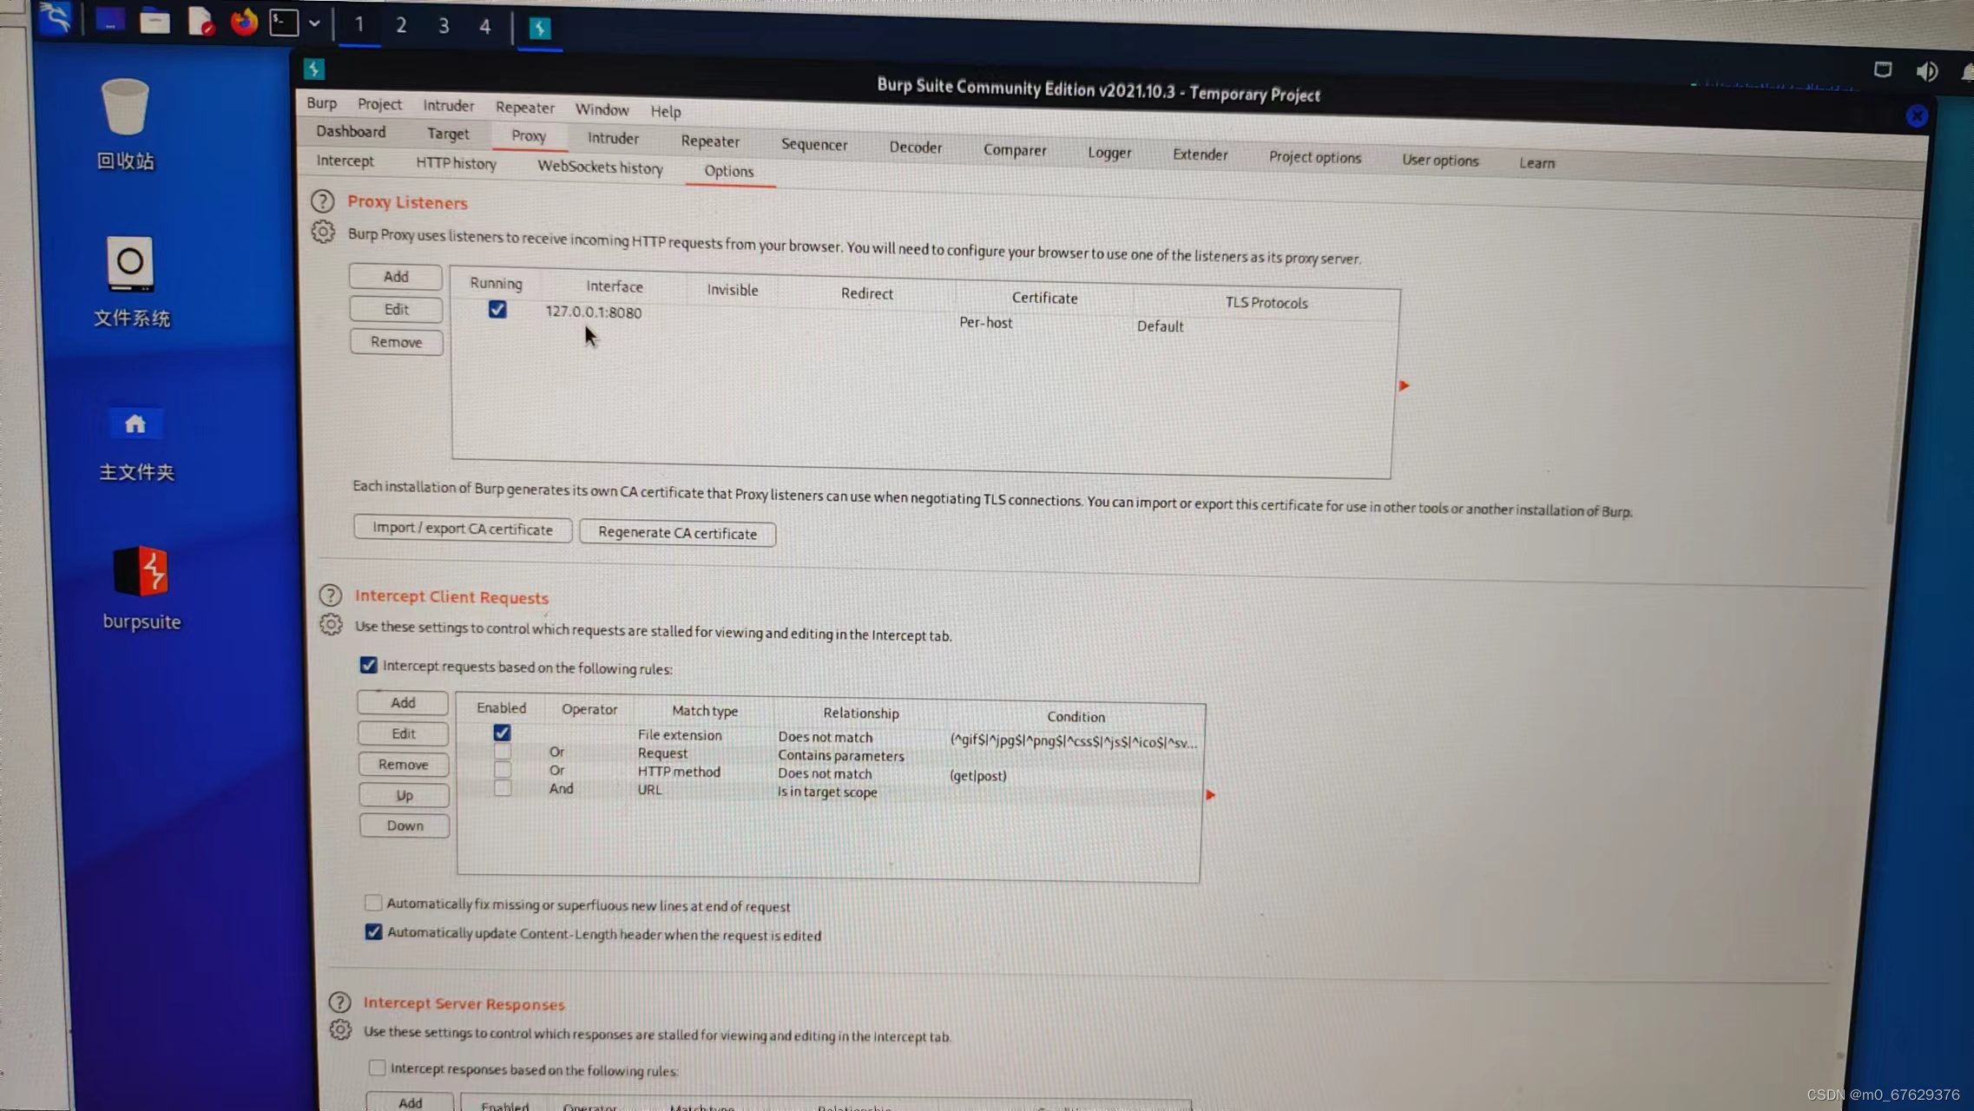Switch to the HTTP history tab
The image size is (1974, 1111).
pos(456,163)
